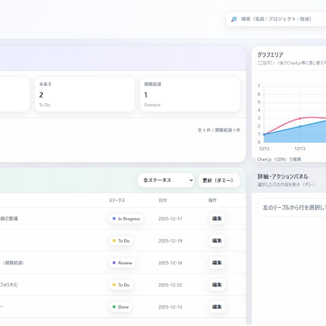Edit the 2025-12-17 In Progress row
The height and width of the screenshot is (326, 326).
(217, 219)
